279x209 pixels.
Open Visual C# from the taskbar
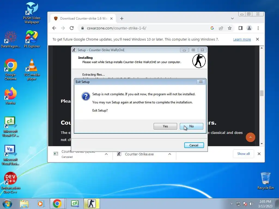pos(75,204)
